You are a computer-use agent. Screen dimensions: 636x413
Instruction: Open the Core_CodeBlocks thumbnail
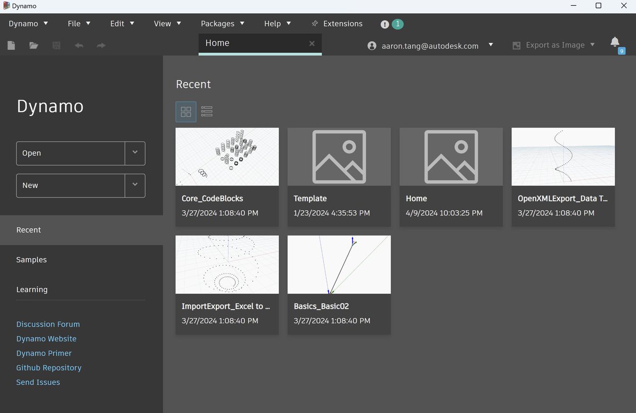click(227, 157)
